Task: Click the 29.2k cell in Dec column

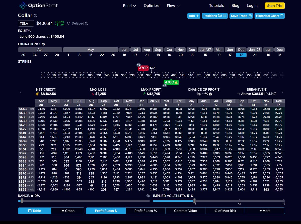Action: coord(279,109)
